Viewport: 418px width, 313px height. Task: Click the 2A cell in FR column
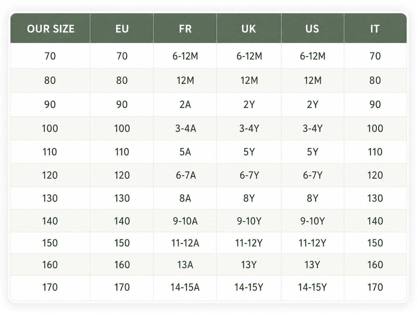(x=185, y=104)
